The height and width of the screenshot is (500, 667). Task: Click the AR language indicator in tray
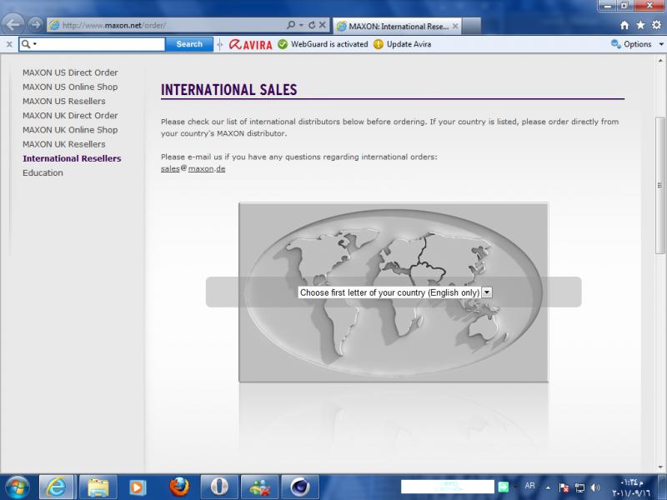click(530, 486)
